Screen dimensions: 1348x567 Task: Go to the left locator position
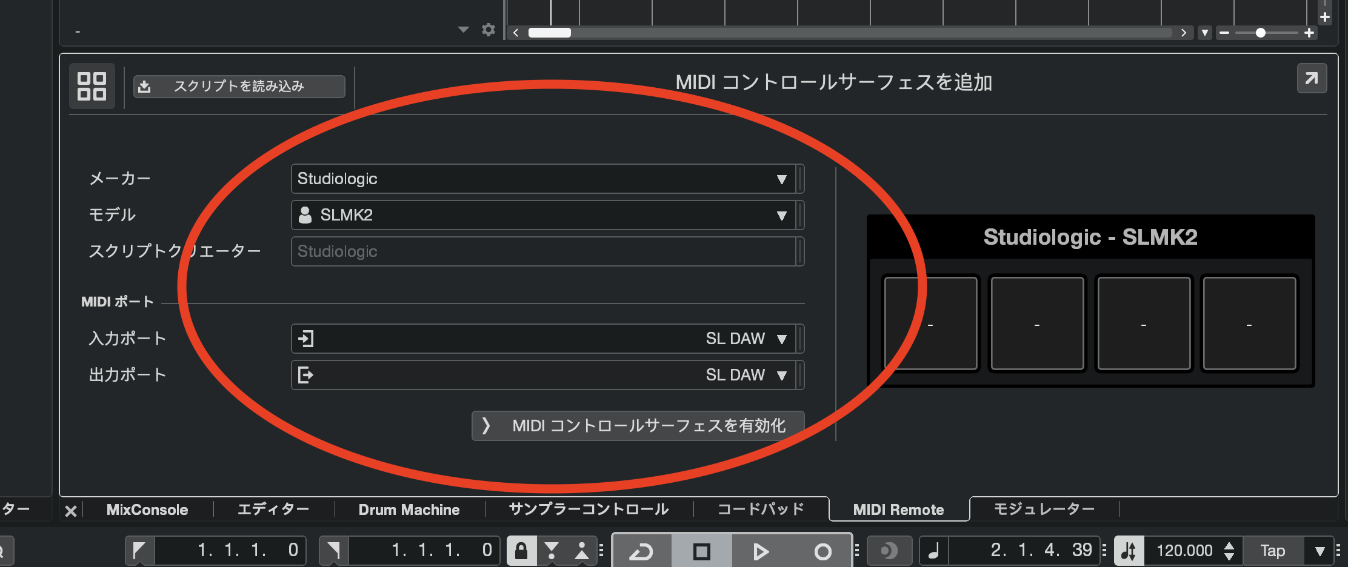(139, 551)
